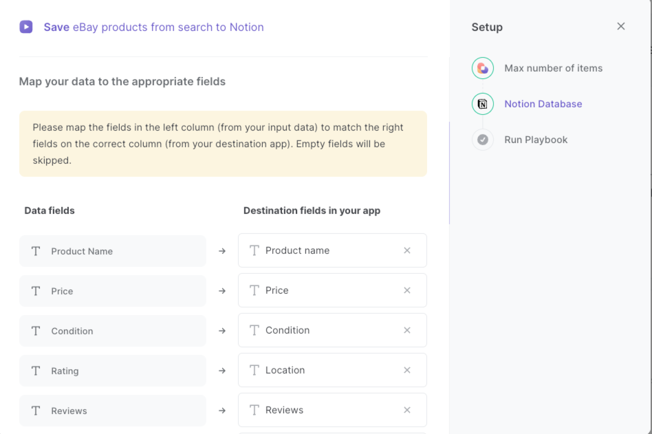Clear the Location destination field mapping

point(407,370)
